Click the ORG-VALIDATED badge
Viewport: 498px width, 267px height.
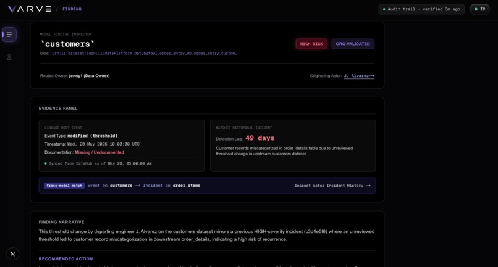point(353,44)
